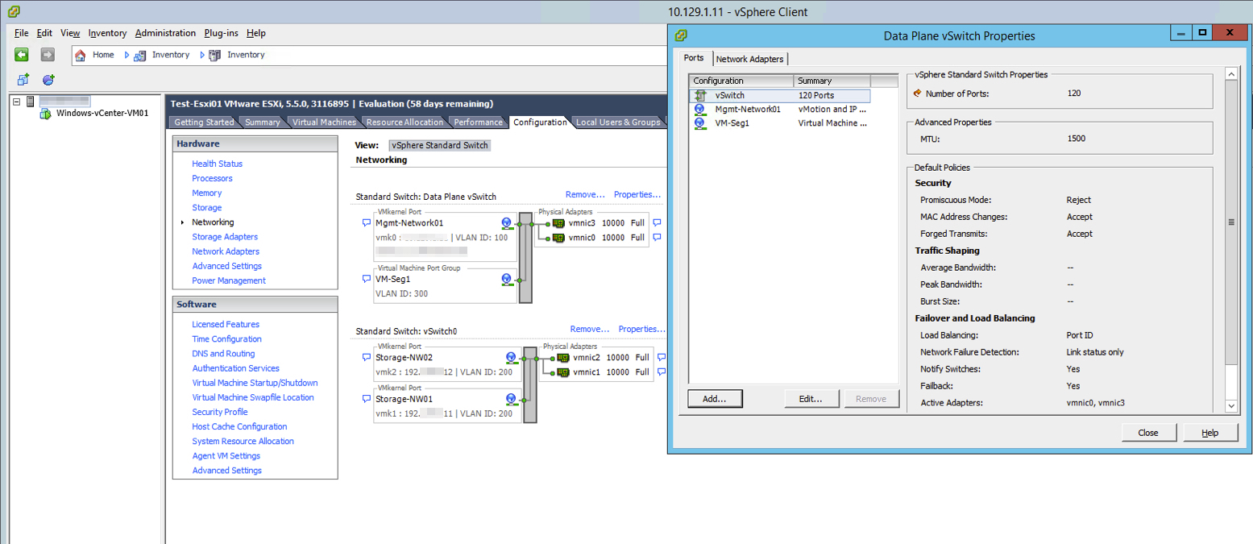Switch to the Resource Allocation tab
This screenshot has width=1253, height=544.
(405, 123)
